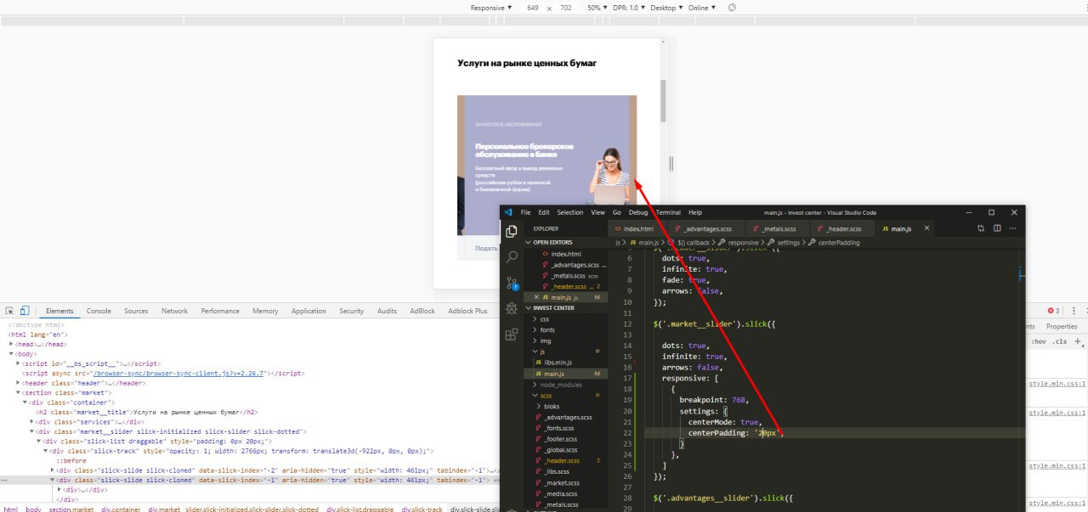Image resolution: width=1088 pixels, height=512 pixels.
Task: Open the 50% zoom dropdown
Action: (x=597, y=8)
